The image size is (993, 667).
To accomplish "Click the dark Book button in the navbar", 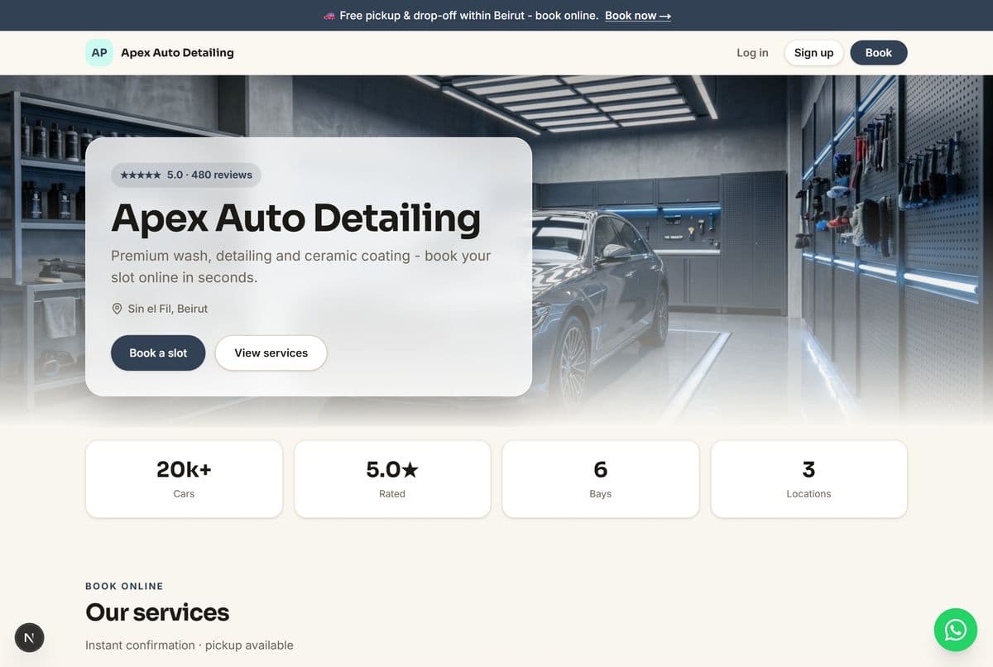I will pos(879,53).
